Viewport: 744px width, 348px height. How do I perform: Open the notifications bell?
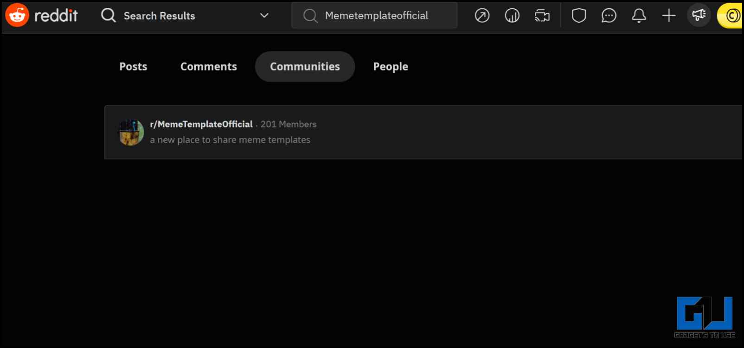tap(639, 16)
